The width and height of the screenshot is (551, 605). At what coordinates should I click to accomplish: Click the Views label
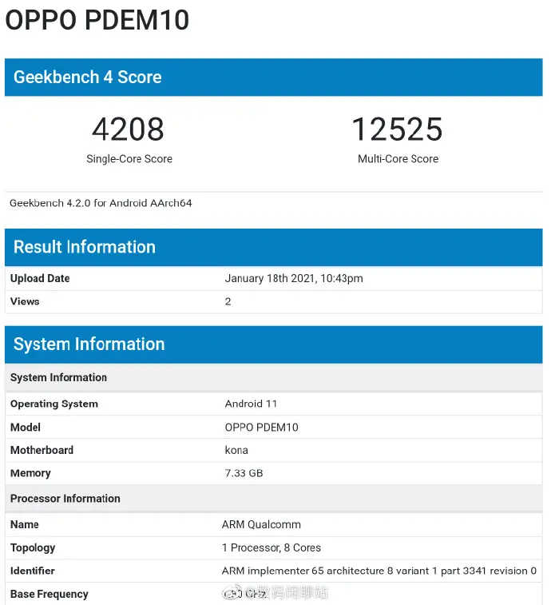pos(25,301)
